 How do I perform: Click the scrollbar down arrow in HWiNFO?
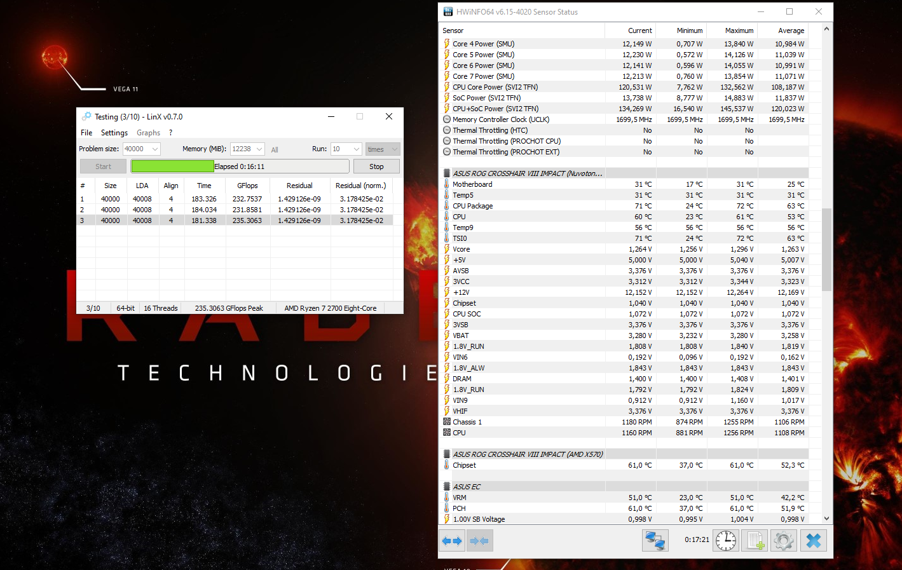coord(826,519)
